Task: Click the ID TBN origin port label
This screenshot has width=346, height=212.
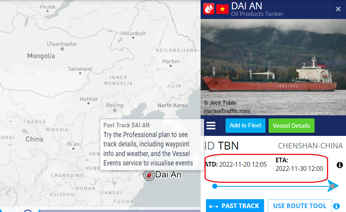Action: (221, 146)
